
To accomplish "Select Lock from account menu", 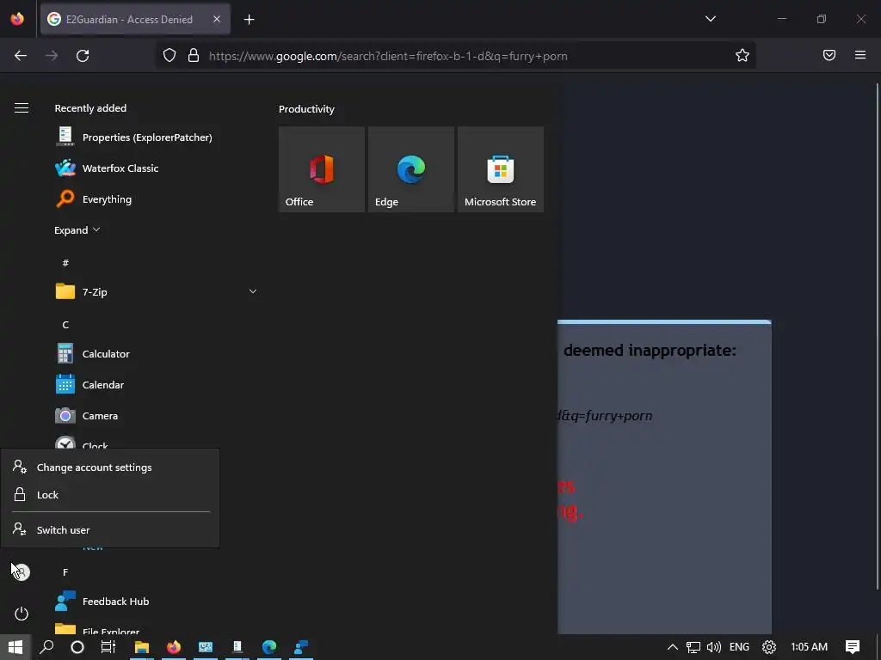I will coord(110,494).
